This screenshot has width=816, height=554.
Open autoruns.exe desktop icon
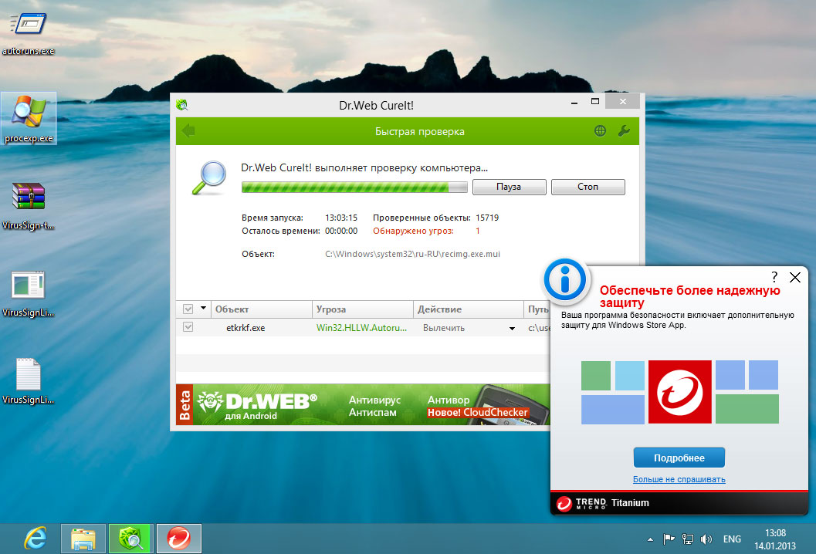[x=28, y=31]
